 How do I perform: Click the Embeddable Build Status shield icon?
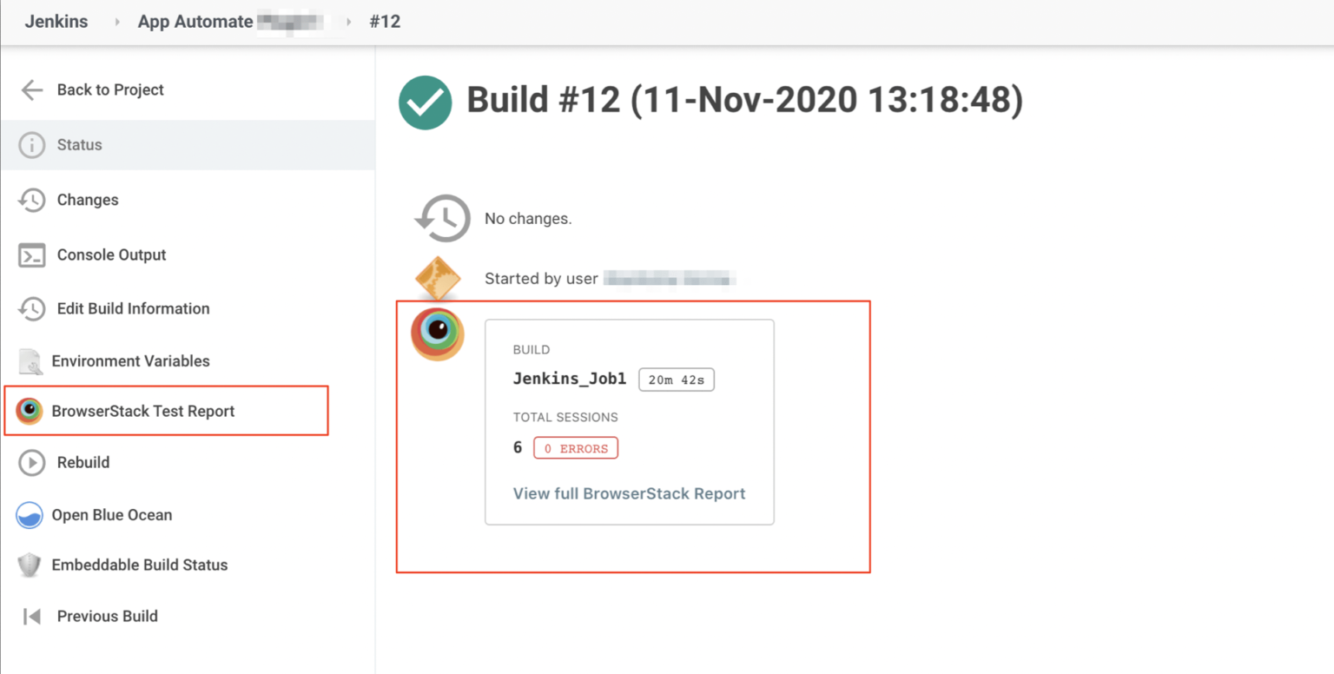coord(30,565)
